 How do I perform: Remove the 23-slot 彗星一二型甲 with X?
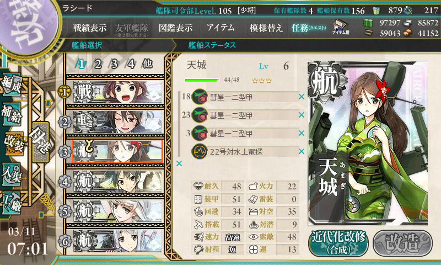(302, 115)
